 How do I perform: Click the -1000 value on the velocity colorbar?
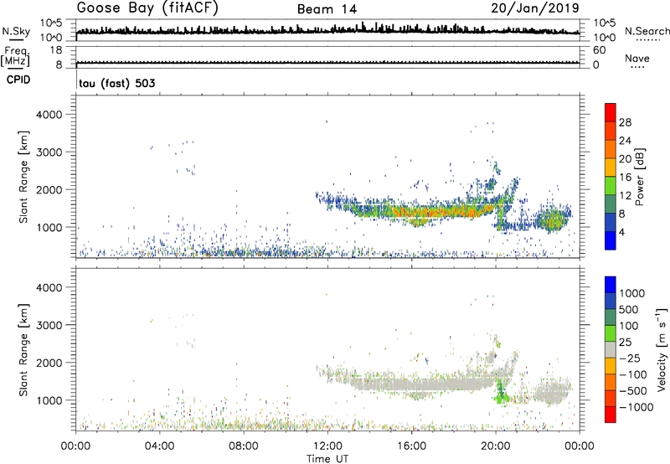(x=636, y=407)
